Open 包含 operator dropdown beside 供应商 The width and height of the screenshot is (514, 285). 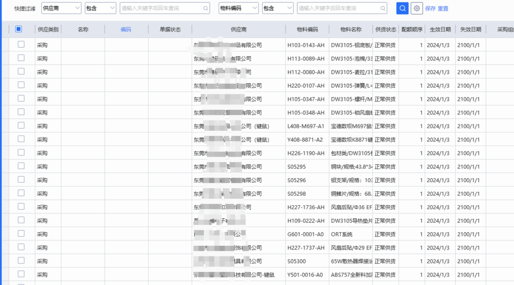point(100,8)
